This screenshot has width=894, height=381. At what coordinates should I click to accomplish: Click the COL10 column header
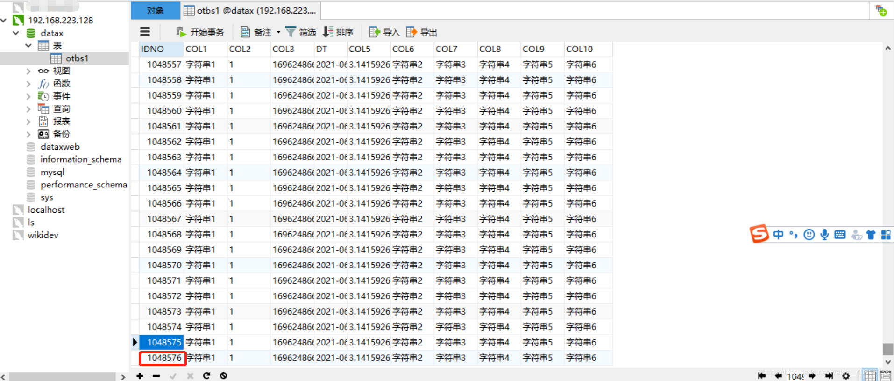(x=588, y=49)
